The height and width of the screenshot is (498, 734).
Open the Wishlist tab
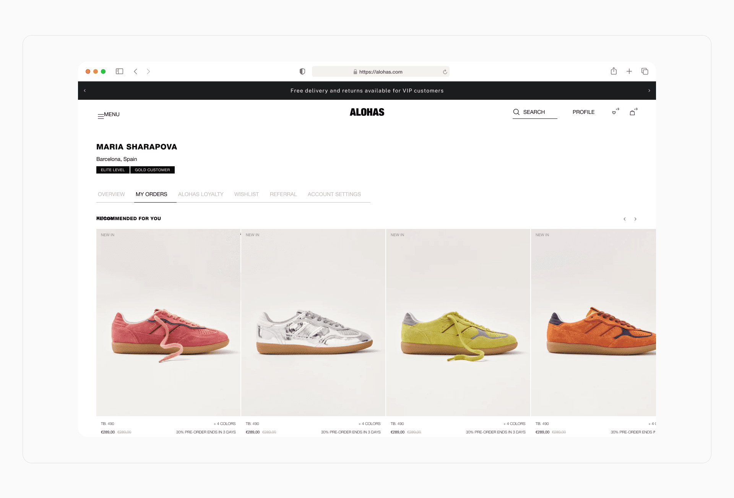click(x=247, y=194)
